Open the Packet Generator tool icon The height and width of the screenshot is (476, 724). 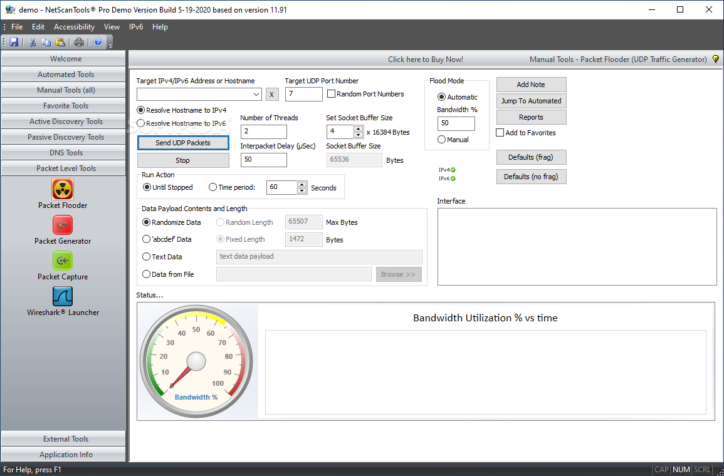click(x=63, y=225)
